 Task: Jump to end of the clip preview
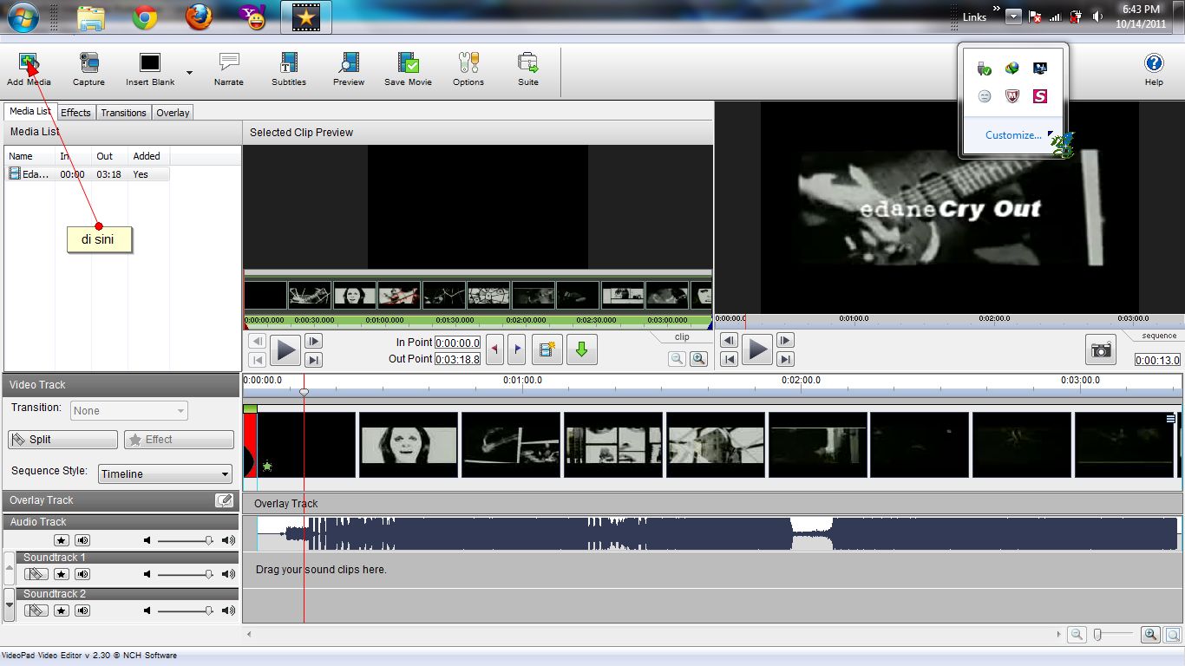click(x=313, y=360)
